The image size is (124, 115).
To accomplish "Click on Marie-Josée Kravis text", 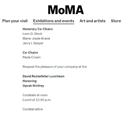I will click(36, 38).
